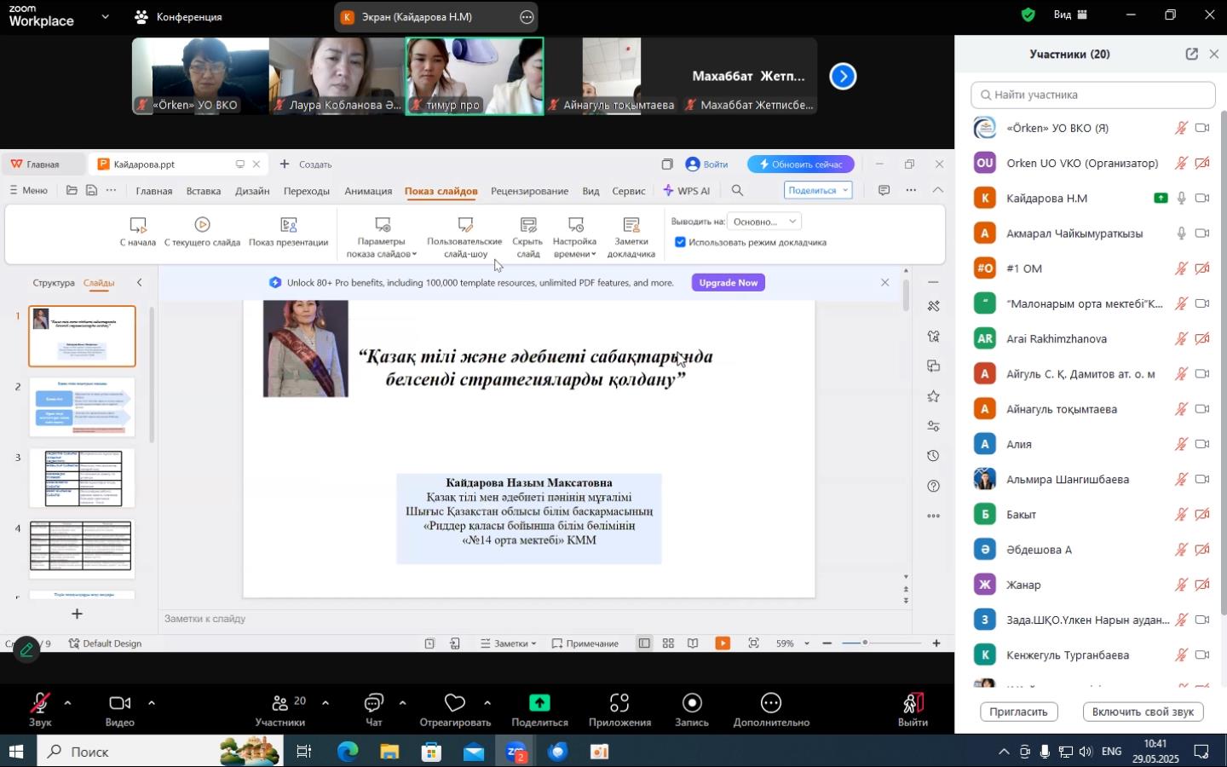Select slide 2 thumbnail in panel
Screen dimensions: 1227x767
[x=83, y=407]
